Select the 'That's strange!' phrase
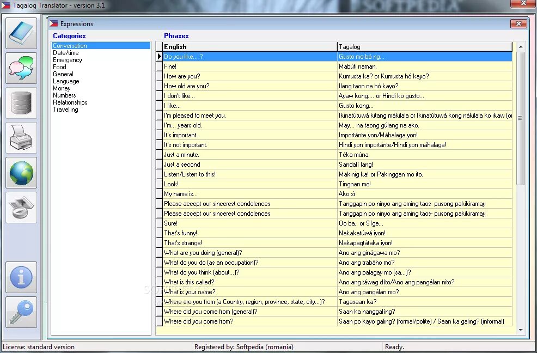The height and width of the screenshot is (353, 537). [x=249, y=243]
